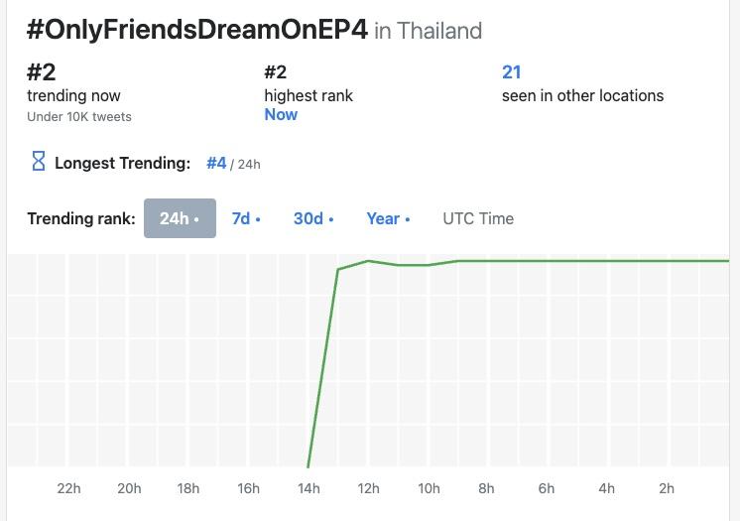Click the 14h marker on time axis
This screenshot has height=521, width=740.
pyautogui.click(x=308, y=488)
